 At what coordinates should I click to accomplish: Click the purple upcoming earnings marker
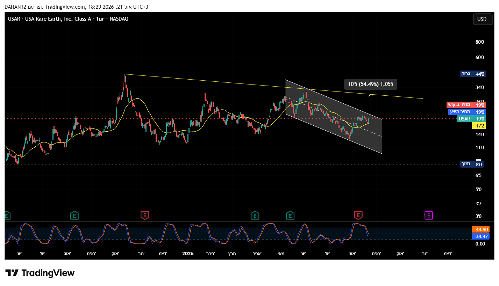(x=428, y=215)
